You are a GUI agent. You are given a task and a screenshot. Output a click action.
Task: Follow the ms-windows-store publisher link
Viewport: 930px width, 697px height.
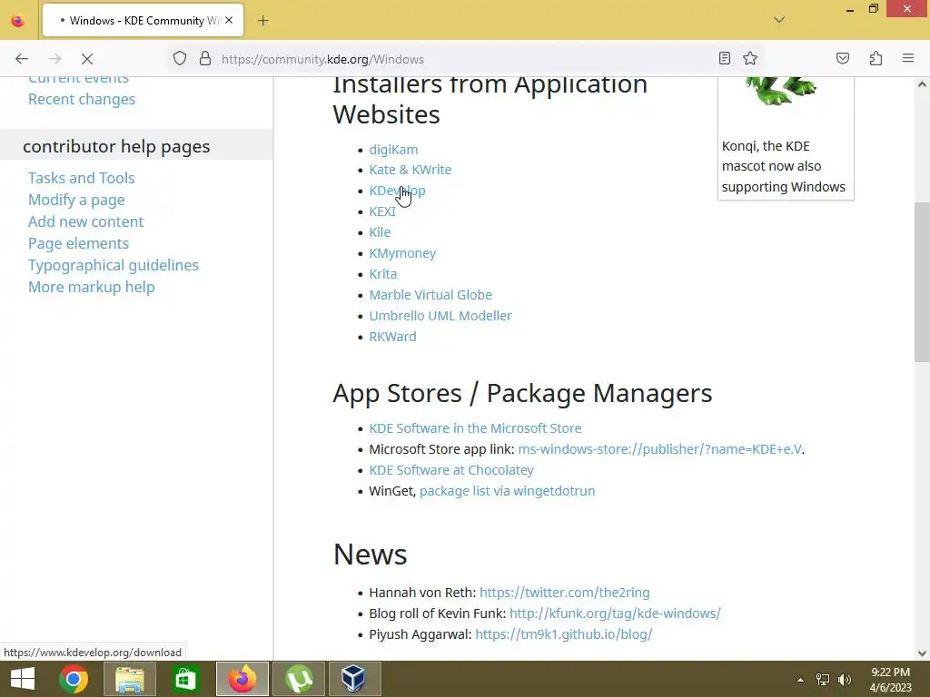click(659, 449)
